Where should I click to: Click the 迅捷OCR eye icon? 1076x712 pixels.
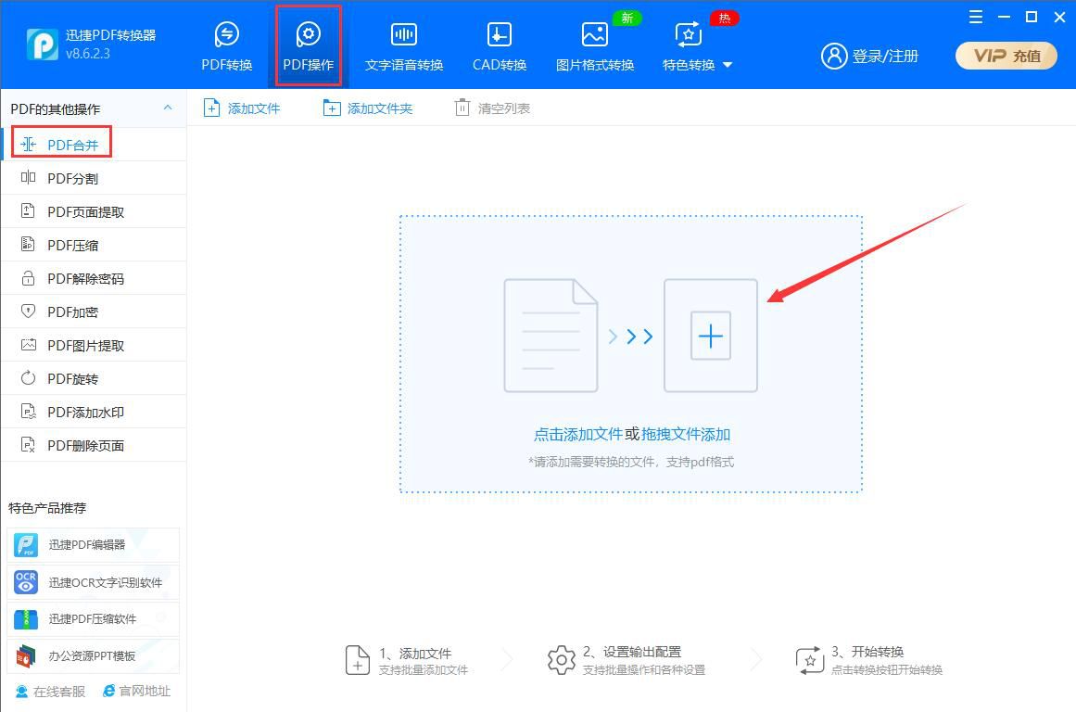tap(26, 582)
